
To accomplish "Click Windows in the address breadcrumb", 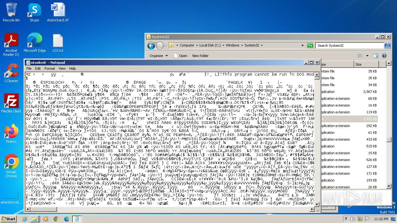I will coord(232,45).
